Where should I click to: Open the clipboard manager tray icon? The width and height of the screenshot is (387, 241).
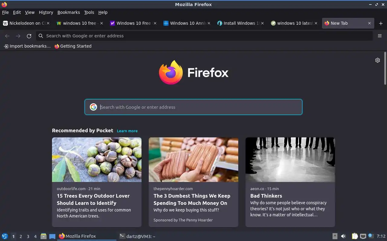coord(355,236)
